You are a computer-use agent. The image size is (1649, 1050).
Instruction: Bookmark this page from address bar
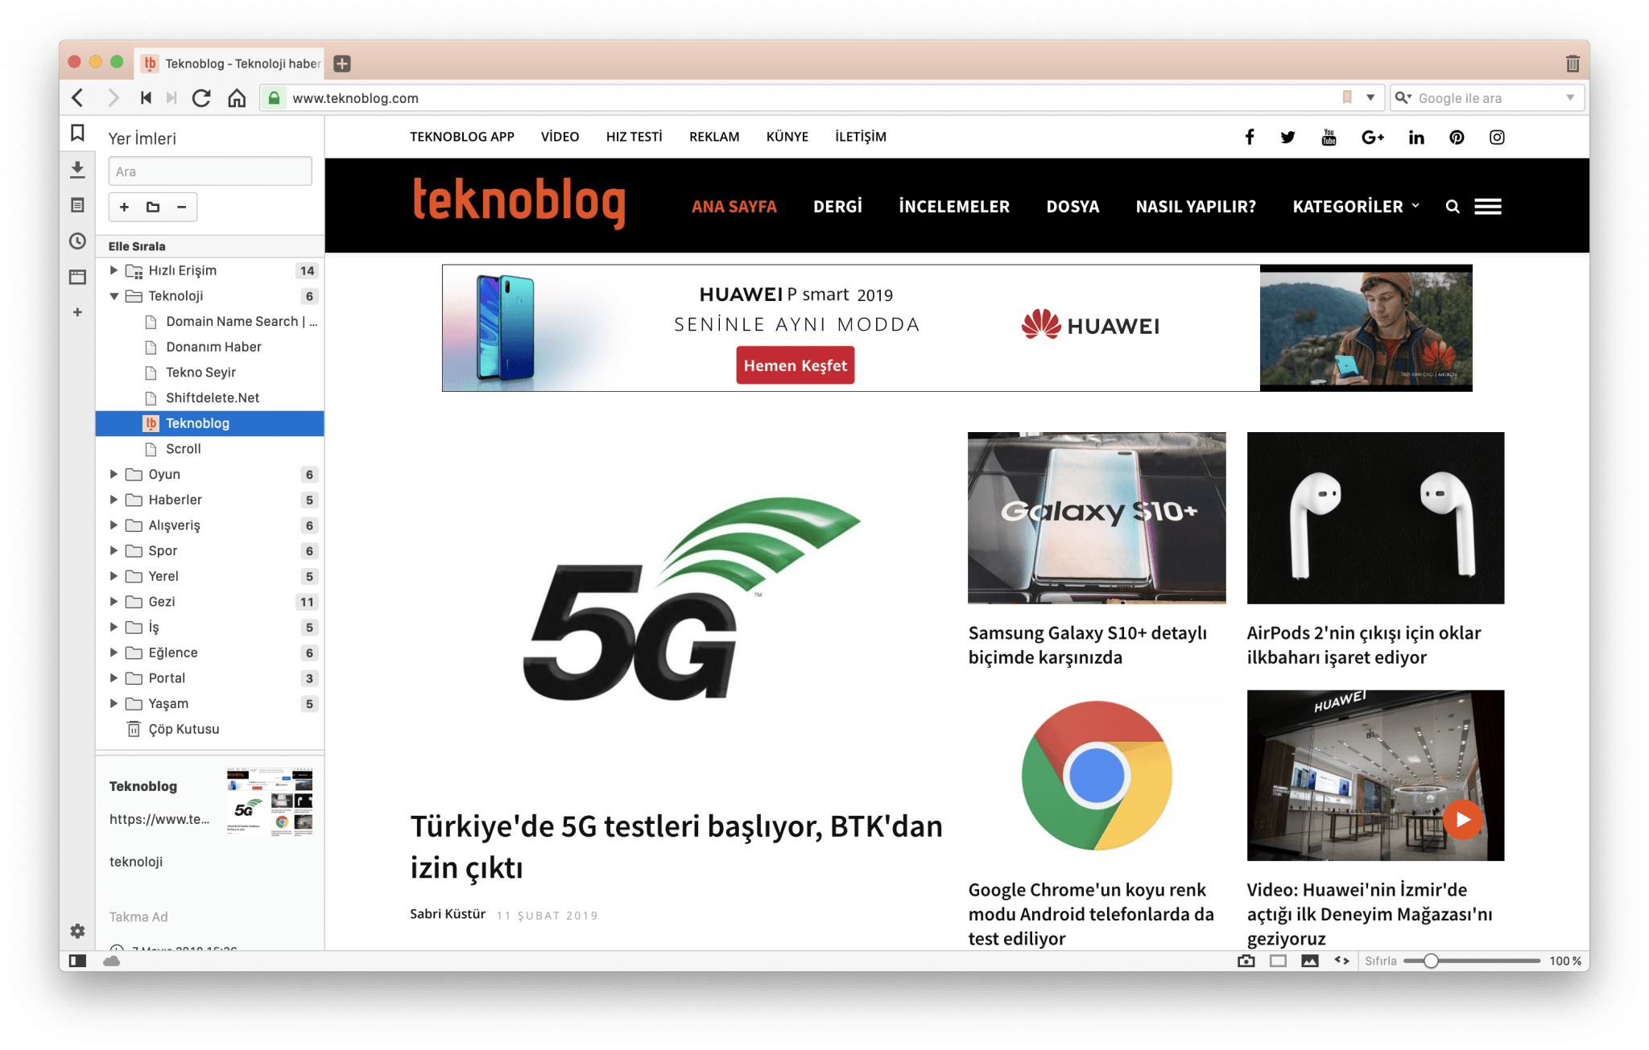1347,97
